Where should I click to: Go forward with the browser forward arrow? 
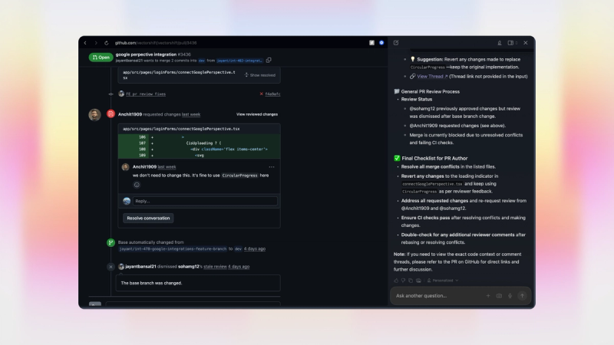click(96, 43)
